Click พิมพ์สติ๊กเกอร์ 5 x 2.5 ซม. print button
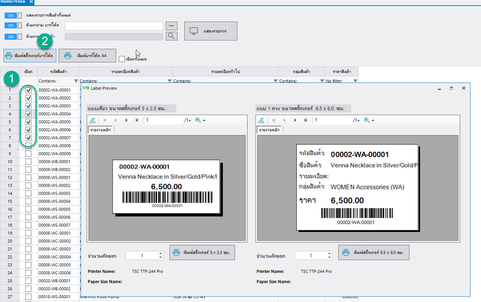The image size is (481, 302). (202, 253)
